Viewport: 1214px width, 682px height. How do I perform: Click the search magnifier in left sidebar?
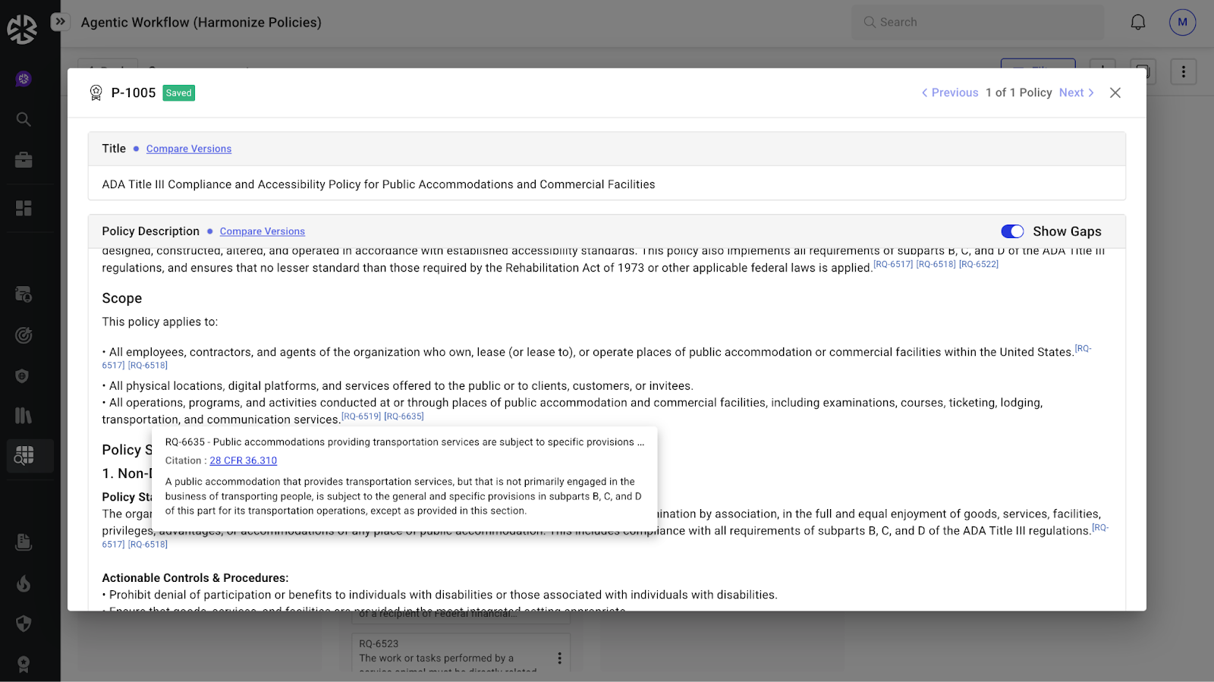24,119
